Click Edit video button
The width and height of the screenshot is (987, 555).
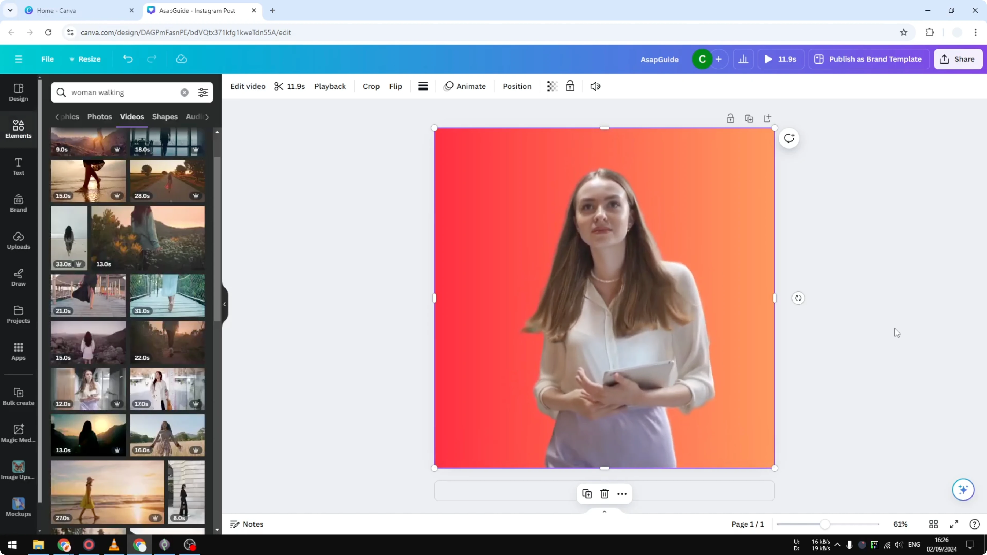click(248, 87)
